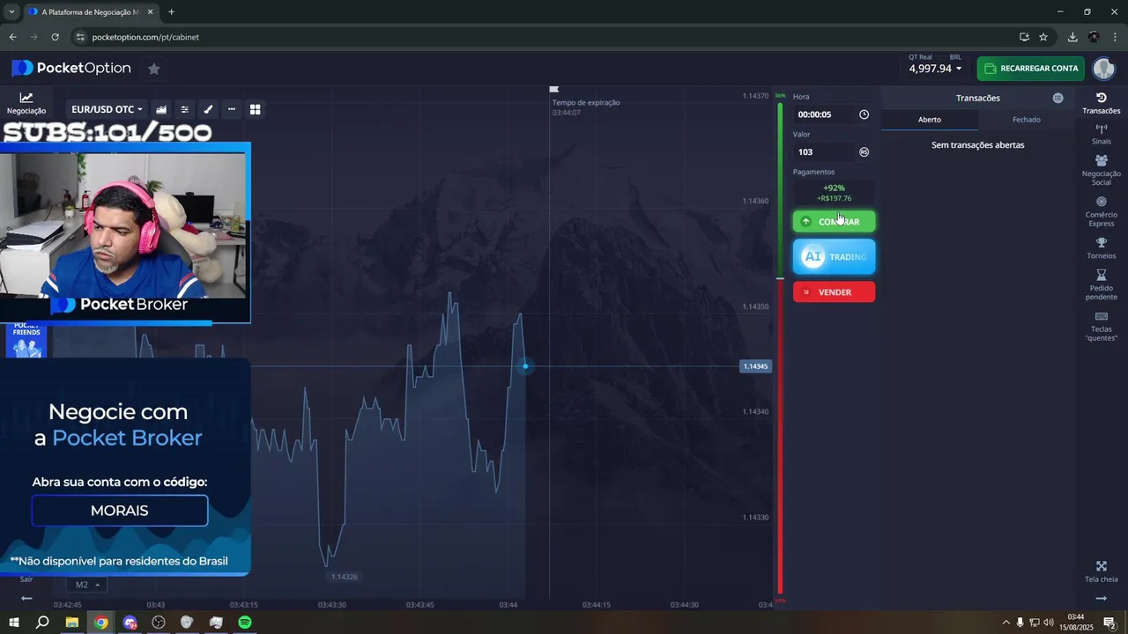Open the three-dots more options icon
1128x634 pixels.
coord(232,109)
